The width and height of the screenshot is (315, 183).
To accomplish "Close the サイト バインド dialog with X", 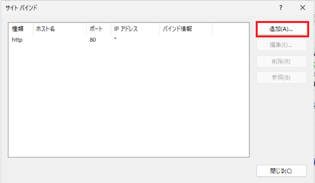I will (303, 8).
